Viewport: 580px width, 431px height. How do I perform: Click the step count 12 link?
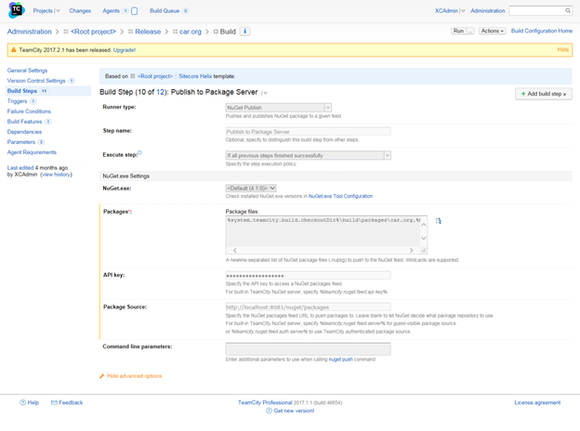click(x=161, y=92)
